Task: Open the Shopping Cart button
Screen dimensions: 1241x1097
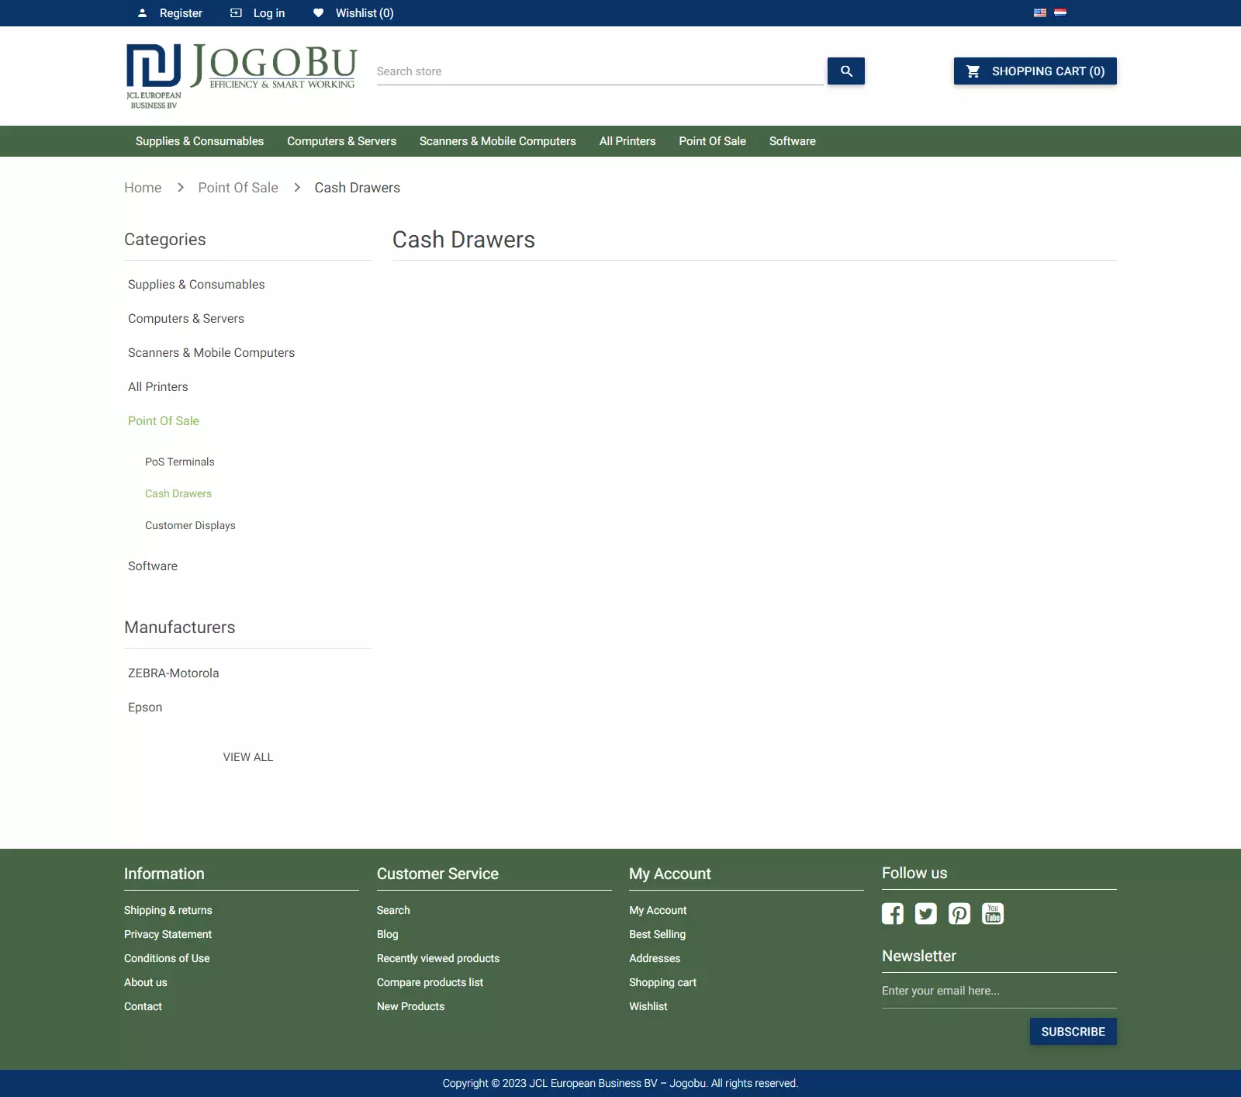Action: click(x=1035, y=71)
